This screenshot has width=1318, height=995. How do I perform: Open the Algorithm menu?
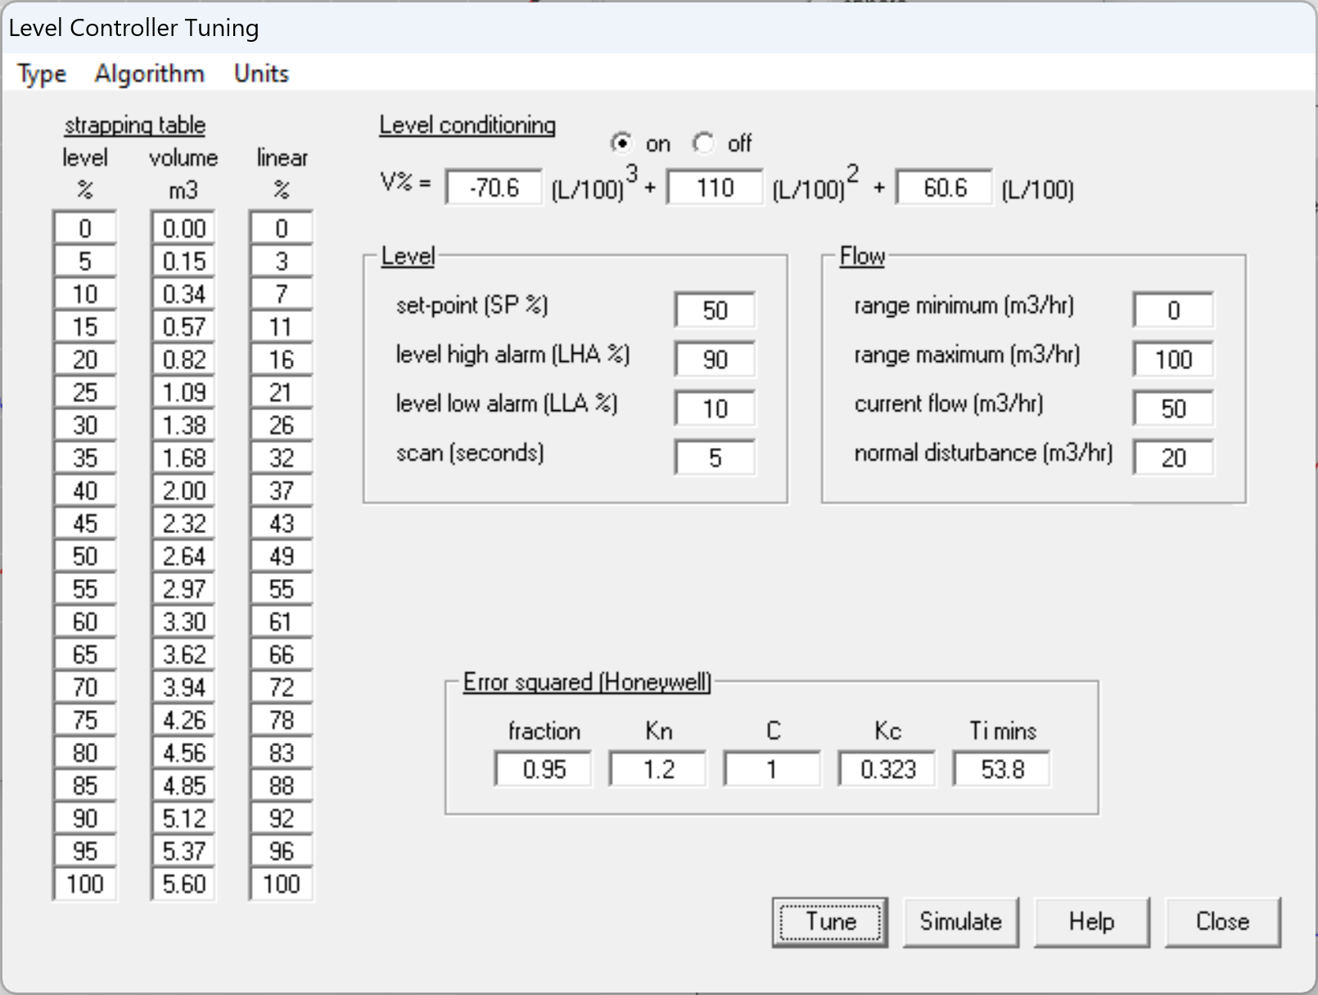[x=149, y=74]
